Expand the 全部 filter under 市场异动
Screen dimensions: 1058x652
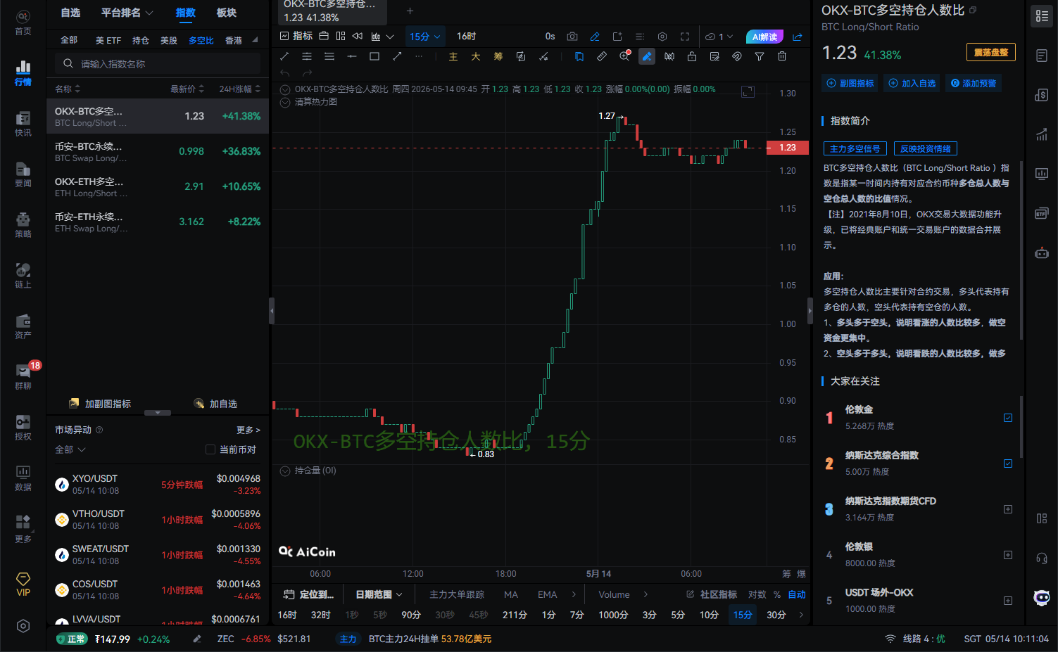click(x=70, y=449)
